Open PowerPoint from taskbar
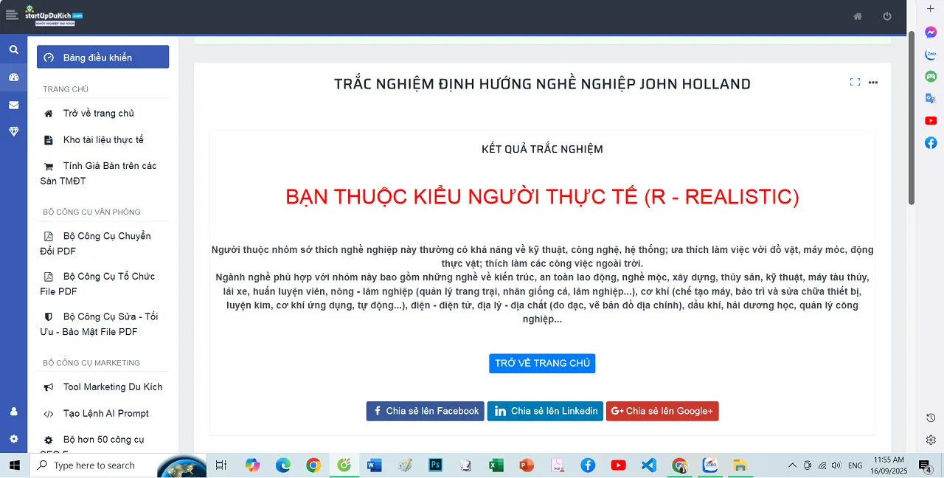Screen dimensions: 944x478 pos(527,465)
